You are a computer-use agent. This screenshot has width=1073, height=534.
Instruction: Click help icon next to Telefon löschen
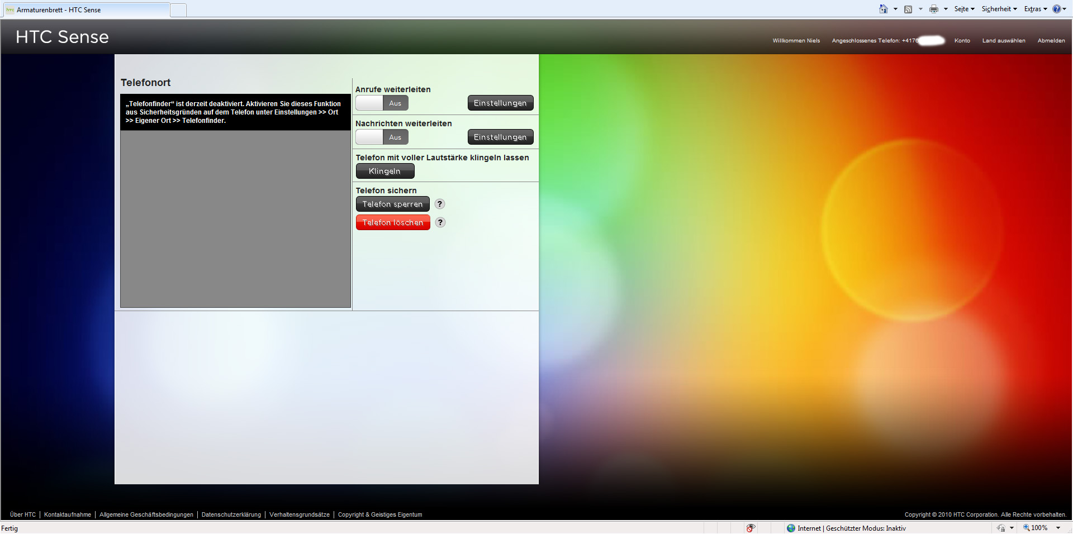coord(440,222)
